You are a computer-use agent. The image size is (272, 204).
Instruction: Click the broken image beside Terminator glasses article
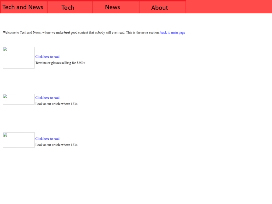point(19,57)
